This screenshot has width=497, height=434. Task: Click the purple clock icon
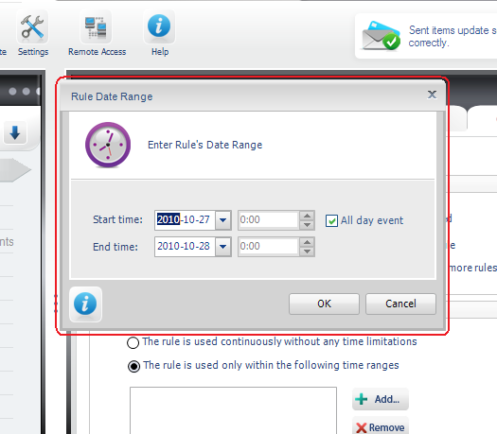(x=108, y=145)
